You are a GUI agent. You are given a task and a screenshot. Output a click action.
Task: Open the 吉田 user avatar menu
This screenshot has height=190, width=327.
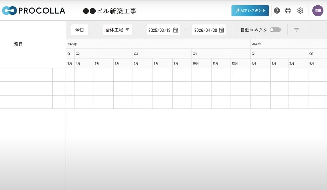coord(318,11)
